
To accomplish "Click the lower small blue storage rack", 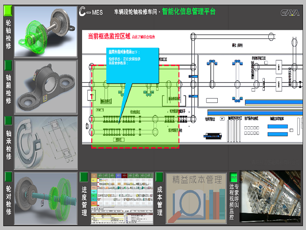I will pyautogui.click(x=277, y=134).
